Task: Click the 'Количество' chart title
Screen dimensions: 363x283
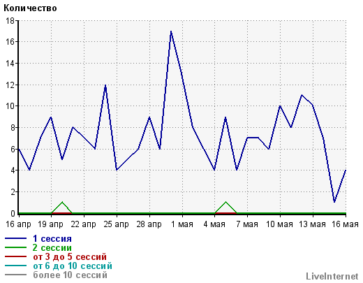Action: point(30,8)
